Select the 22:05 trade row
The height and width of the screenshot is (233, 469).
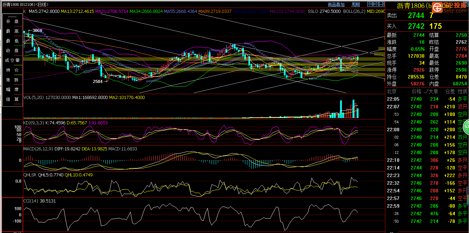(427, 99)
